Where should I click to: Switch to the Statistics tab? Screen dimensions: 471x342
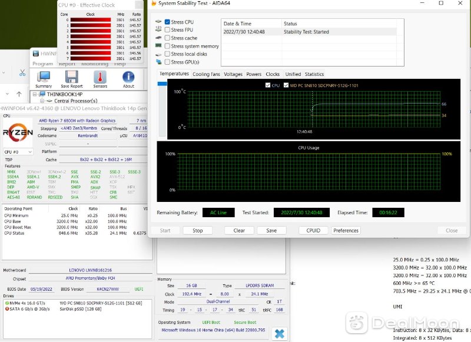[x=314, y=74]
